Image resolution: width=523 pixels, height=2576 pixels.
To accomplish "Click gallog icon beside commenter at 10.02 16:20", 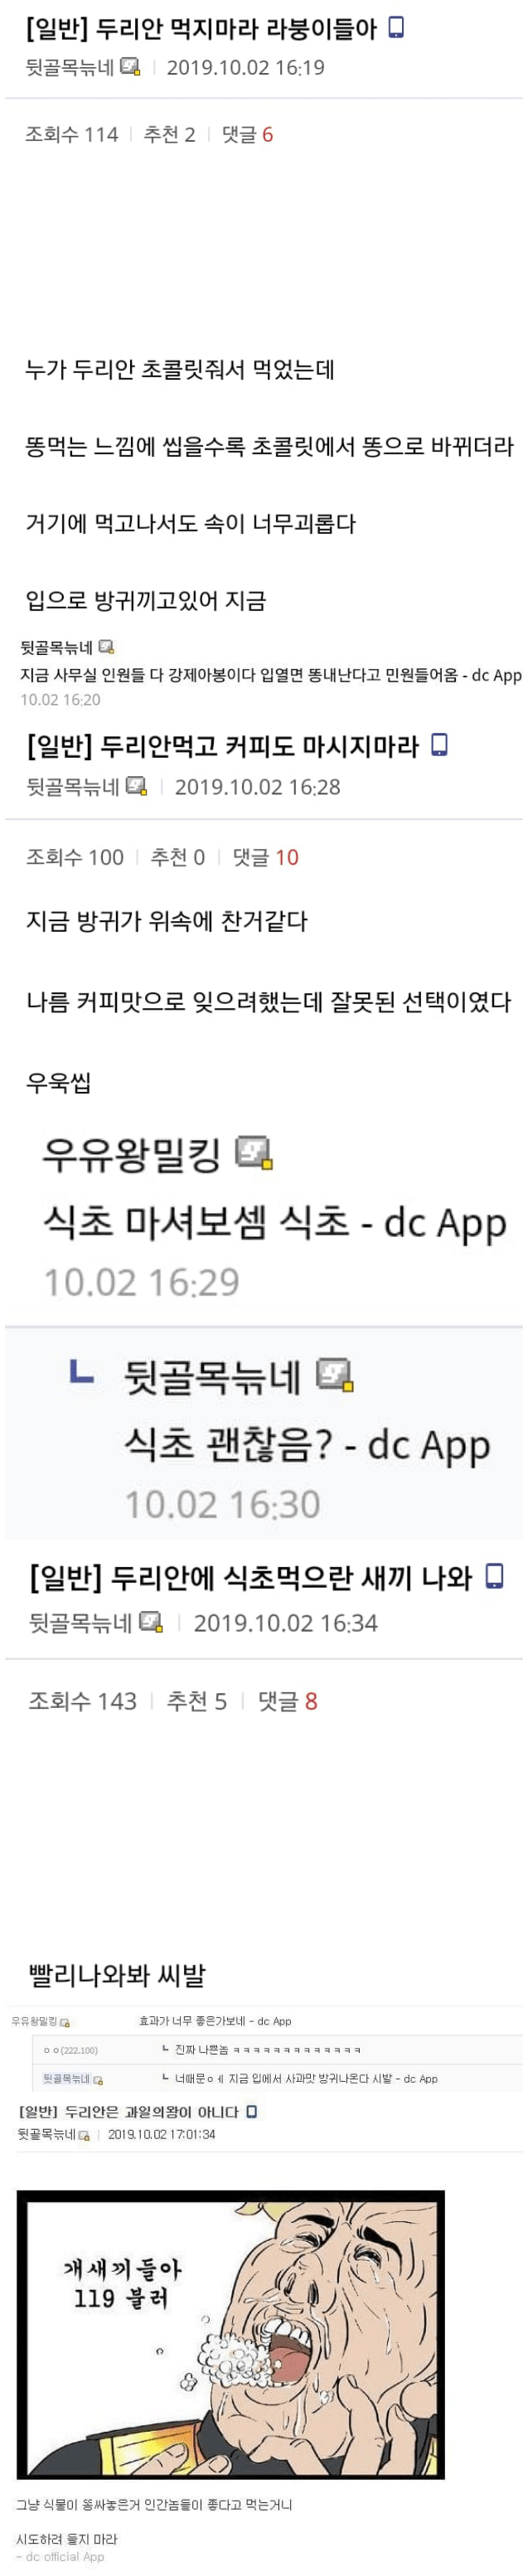I will click(106, 646).
